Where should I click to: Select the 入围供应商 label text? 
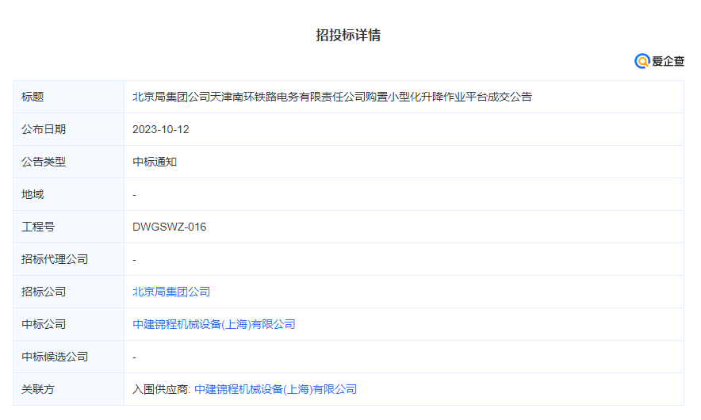(x=162, y=389)
